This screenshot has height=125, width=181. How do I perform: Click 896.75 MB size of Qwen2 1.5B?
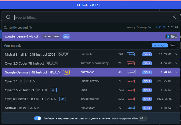point(164,81)
